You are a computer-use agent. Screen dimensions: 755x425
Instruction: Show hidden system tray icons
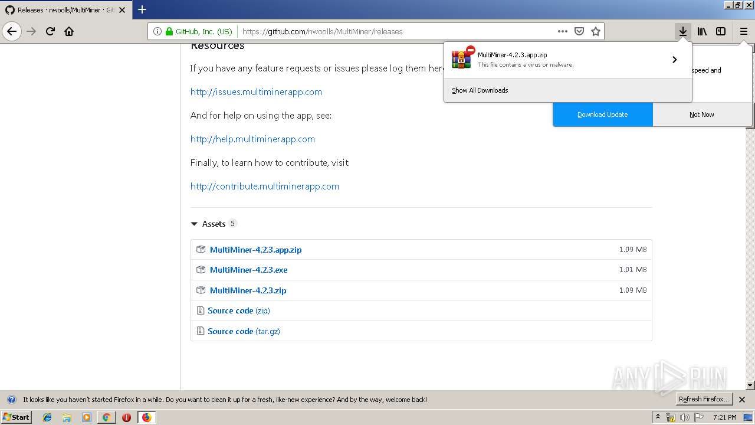coord(658,417)
